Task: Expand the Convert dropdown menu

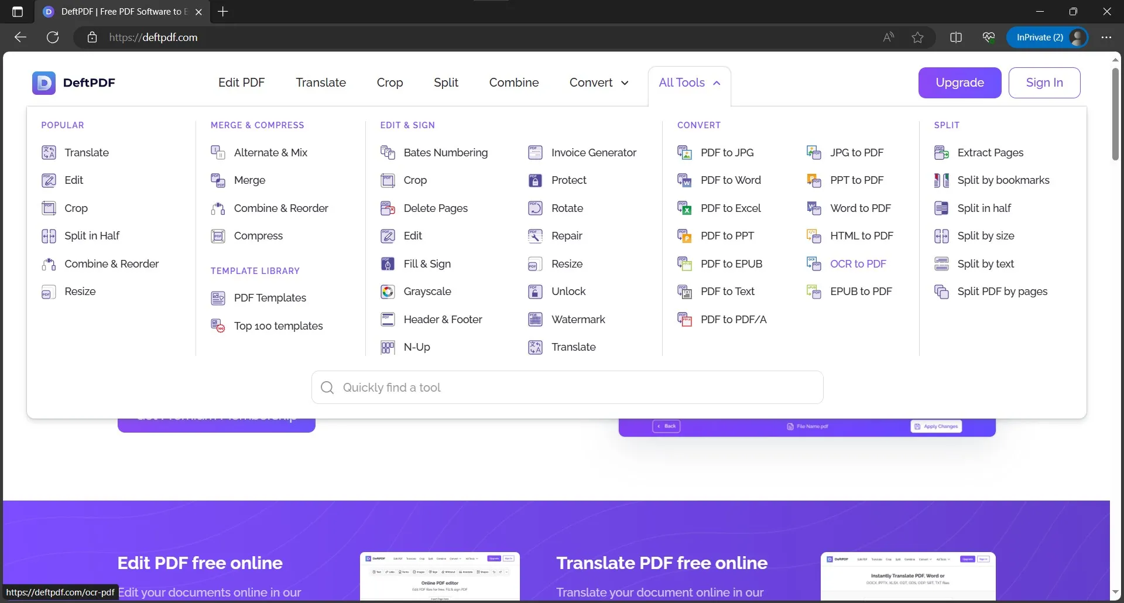Action: pos(599,83)
